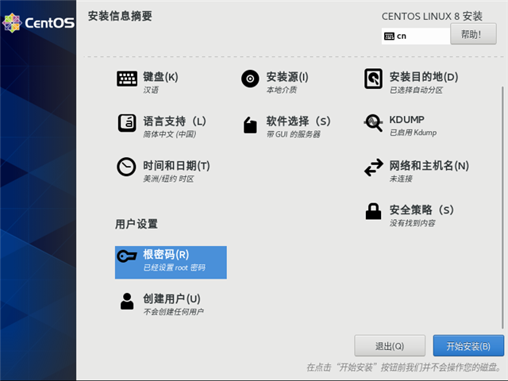The width and height of the screenshot is (508, 381).
Task: Click 没有找到内容 status text
Action: click(413, 223)
